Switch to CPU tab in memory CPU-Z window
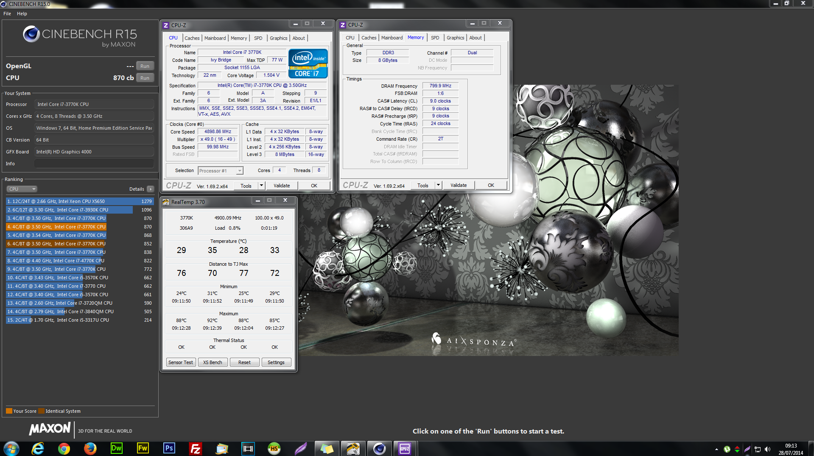This screenshot has height=456, width=814. [x=350, y=38]
